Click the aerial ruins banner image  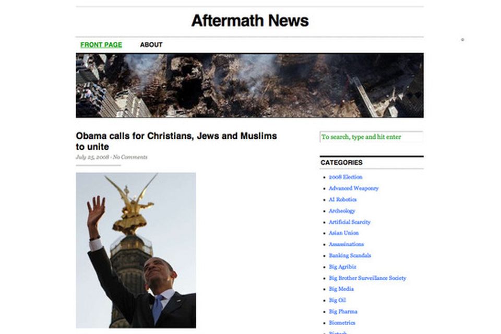pos(250,86)
